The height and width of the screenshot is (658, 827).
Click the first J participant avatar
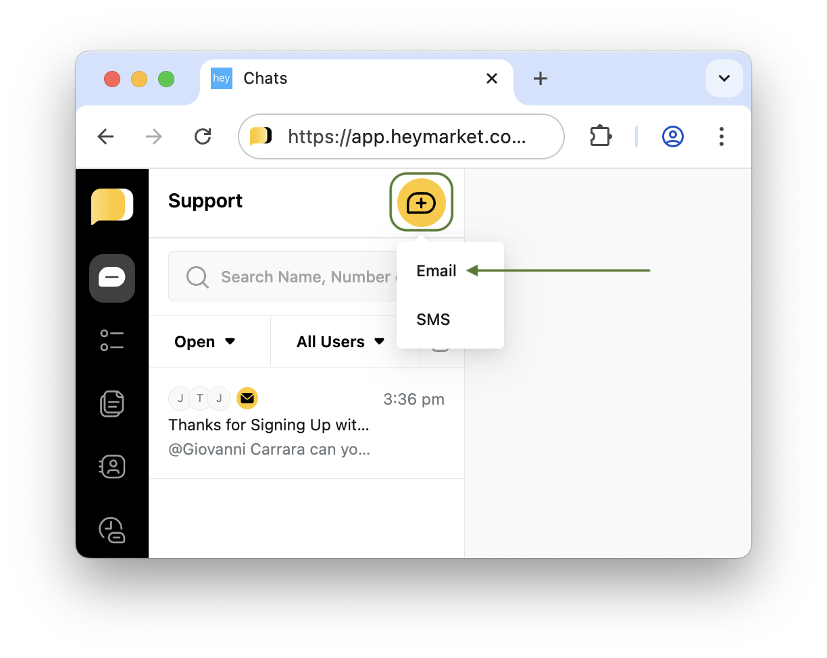tap(180, 399)
